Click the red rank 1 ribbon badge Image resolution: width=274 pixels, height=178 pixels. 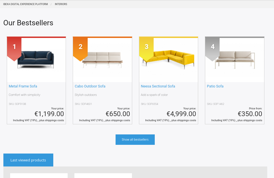(x=14, y=48)
